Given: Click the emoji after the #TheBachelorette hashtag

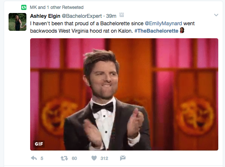Looking at the screenshot, I should (x=182, y=30).
